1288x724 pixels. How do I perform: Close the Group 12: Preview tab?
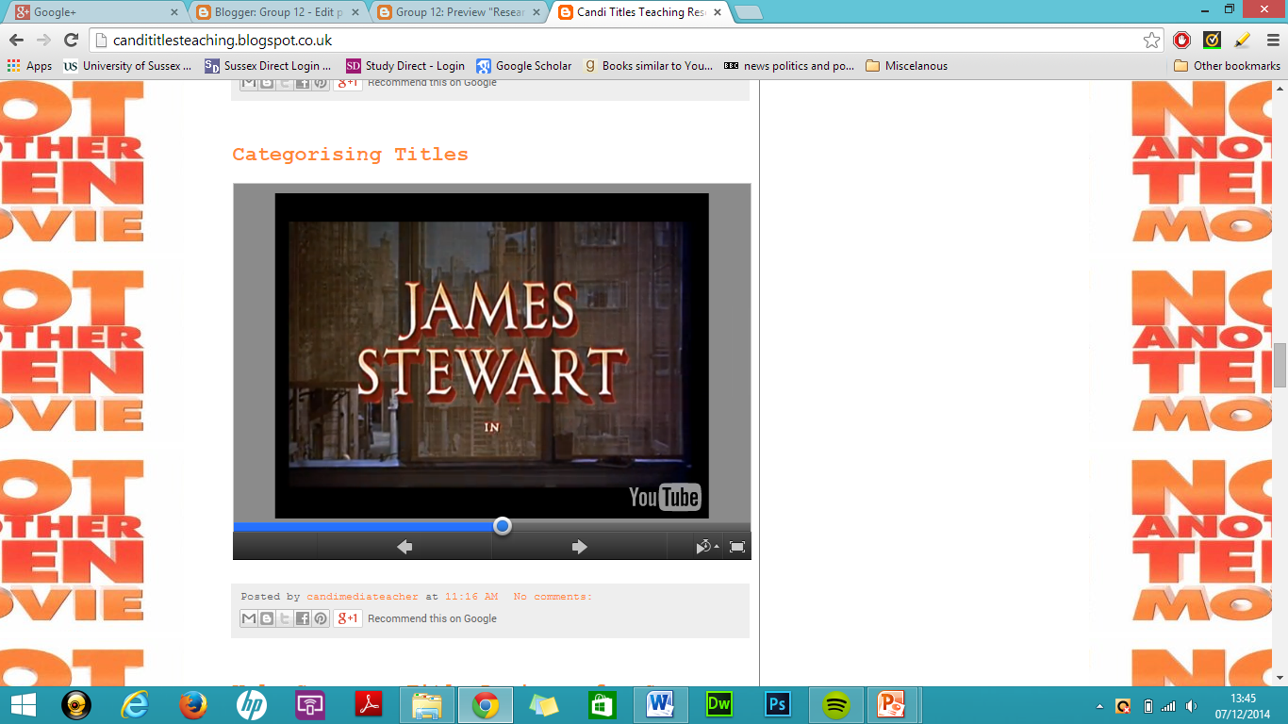pos(536,13)
